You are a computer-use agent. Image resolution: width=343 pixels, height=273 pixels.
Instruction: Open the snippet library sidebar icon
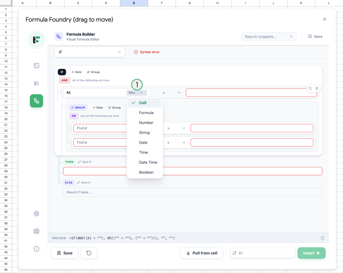(37, 83)
